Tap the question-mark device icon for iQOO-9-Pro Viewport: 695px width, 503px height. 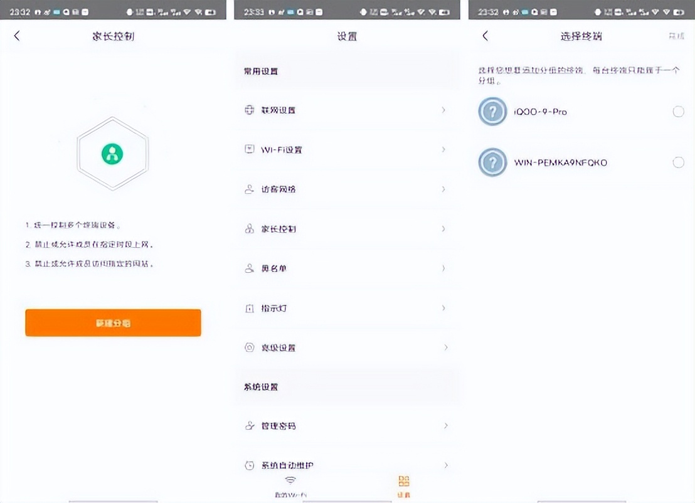(x=492, y=111)
